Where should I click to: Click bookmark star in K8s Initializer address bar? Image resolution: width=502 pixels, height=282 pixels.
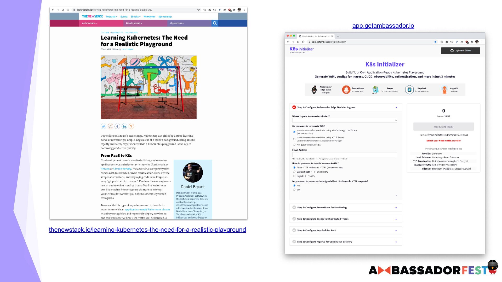point(435,42)
